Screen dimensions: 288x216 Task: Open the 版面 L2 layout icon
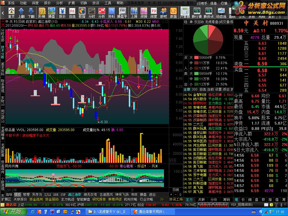(173, 13)
